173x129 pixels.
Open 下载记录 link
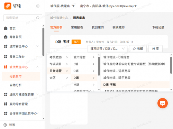pos(158,27)
